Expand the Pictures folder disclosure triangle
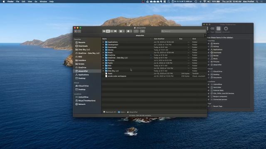 [x=103, y=60]
